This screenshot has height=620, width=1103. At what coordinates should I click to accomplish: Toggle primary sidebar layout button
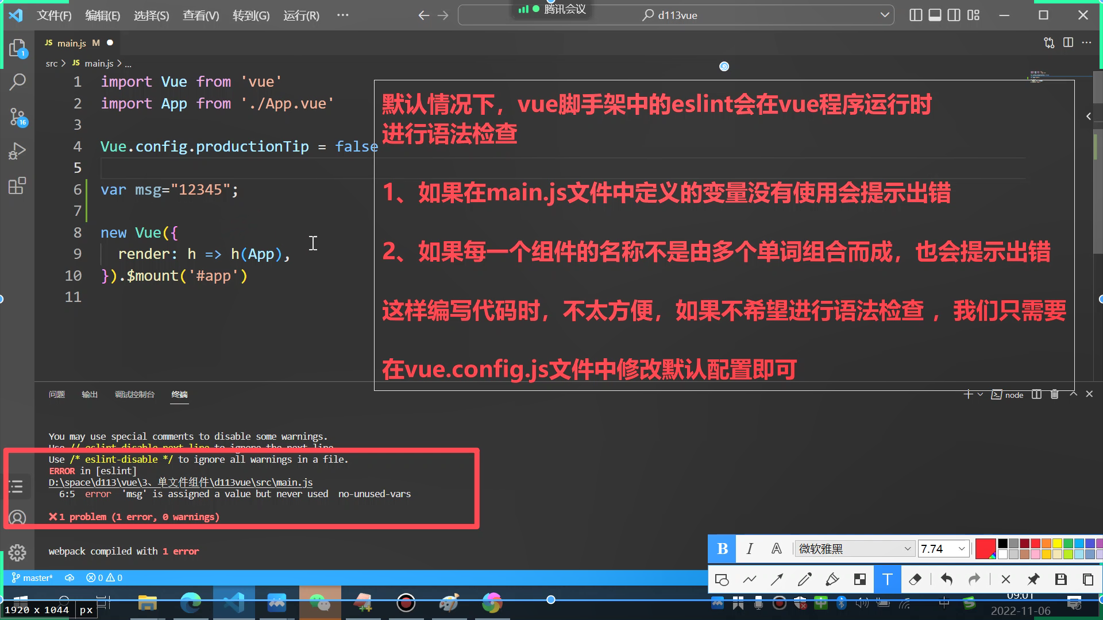pos(916,15)
